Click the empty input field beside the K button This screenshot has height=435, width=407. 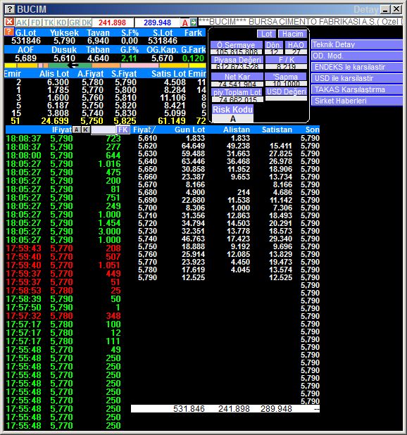(x=104, y=130)
